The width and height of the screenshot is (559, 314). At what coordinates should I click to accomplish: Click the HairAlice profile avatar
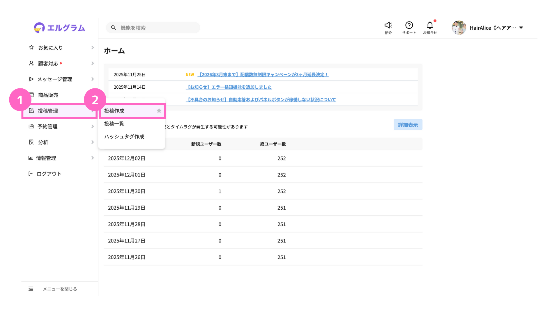click(x=459, y=28)
